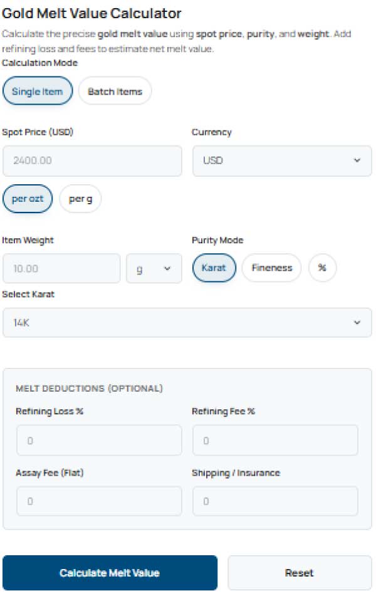The width and height of the screenshot is (376, 611).
Task: Click the Shipping / Insurance field
Action: tap(275, 501)
